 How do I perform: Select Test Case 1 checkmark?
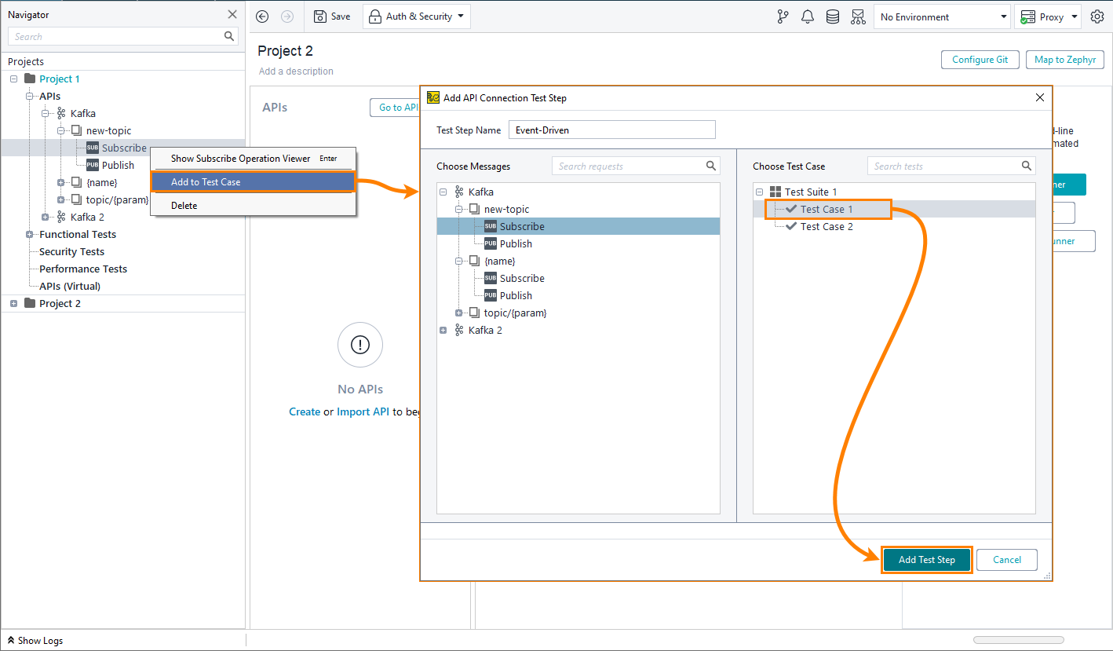tap(790, 209)
